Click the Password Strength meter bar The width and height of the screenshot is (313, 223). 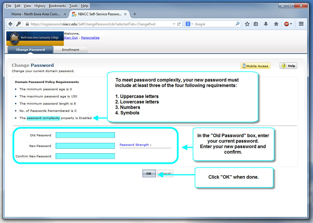[x=145, y=148]
